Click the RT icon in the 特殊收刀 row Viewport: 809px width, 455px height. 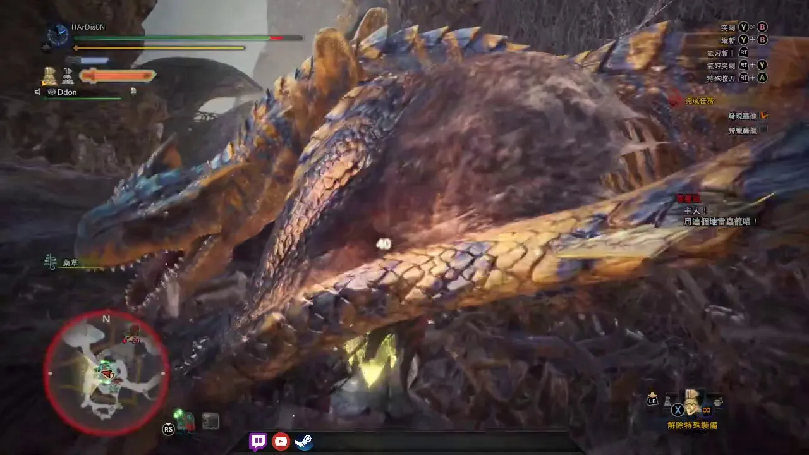click(743, 78)
